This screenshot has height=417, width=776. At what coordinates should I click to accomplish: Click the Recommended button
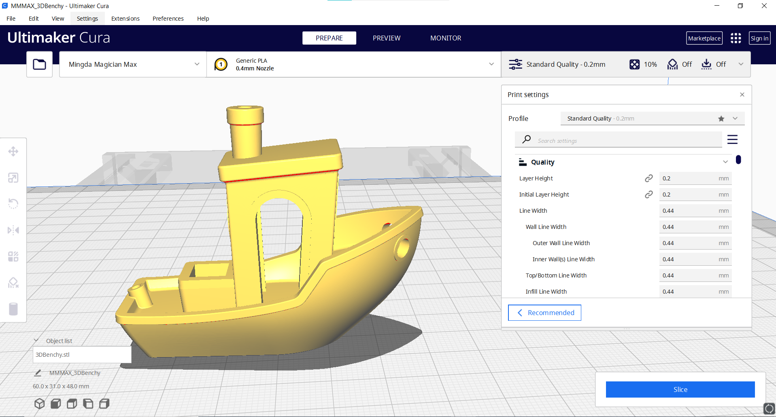[x=544, y=313]
